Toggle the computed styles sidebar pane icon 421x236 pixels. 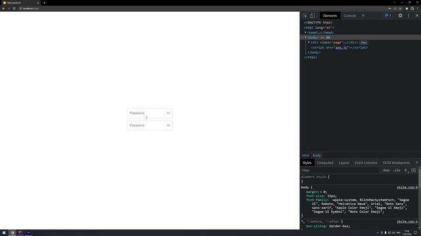(414, 170)
